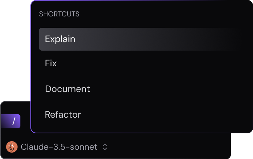Focus the chat input beside the slash
The width and height of the screenshot is (253, 159).
(25, 121)
